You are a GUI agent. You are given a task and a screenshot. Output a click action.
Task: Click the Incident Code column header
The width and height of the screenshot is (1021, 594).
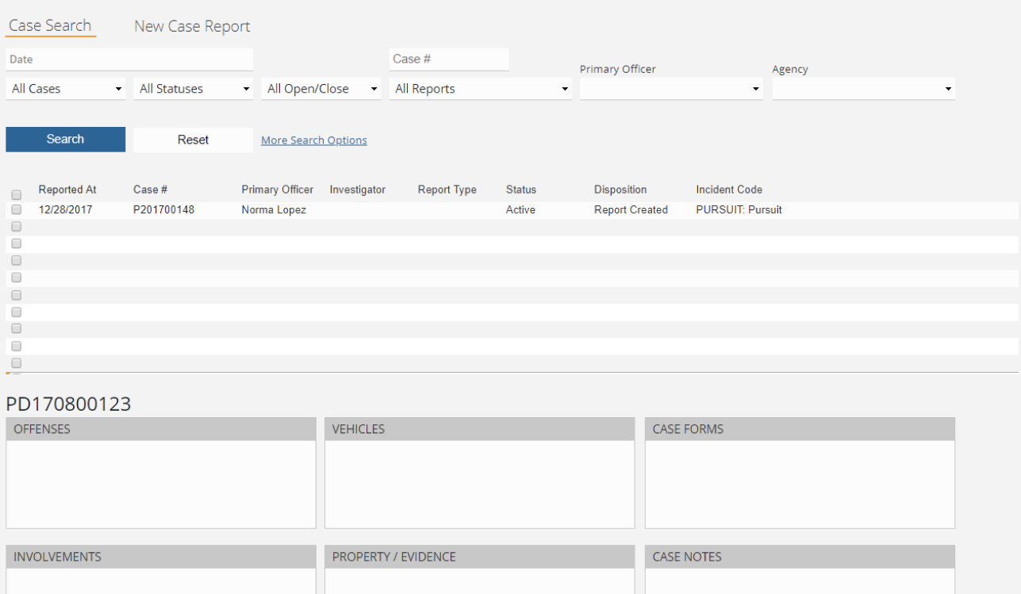pos(729,190)
